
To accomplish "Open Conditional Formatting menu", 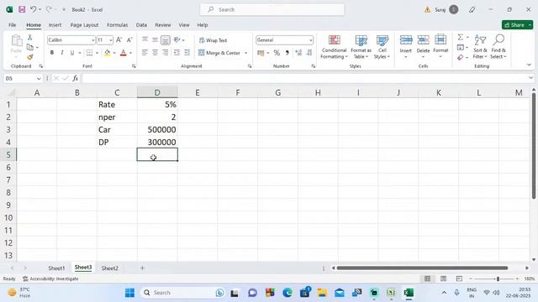I will pyautogui.click(x=334, y=47).
